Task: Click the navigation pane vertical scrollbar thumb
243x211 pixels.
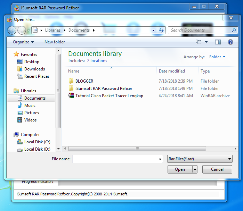Action: coord(58,91)
